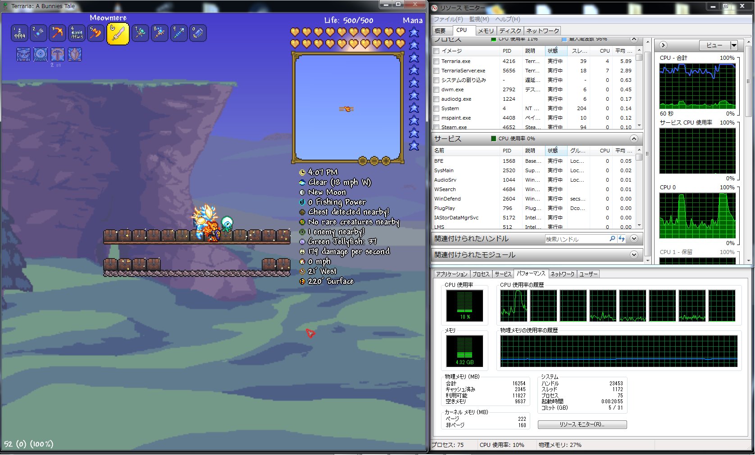Image resolution: width=755 pixels, height=455 pixels.
Task: Select the staff in hotbar slot 7
Action: (140, 33)
